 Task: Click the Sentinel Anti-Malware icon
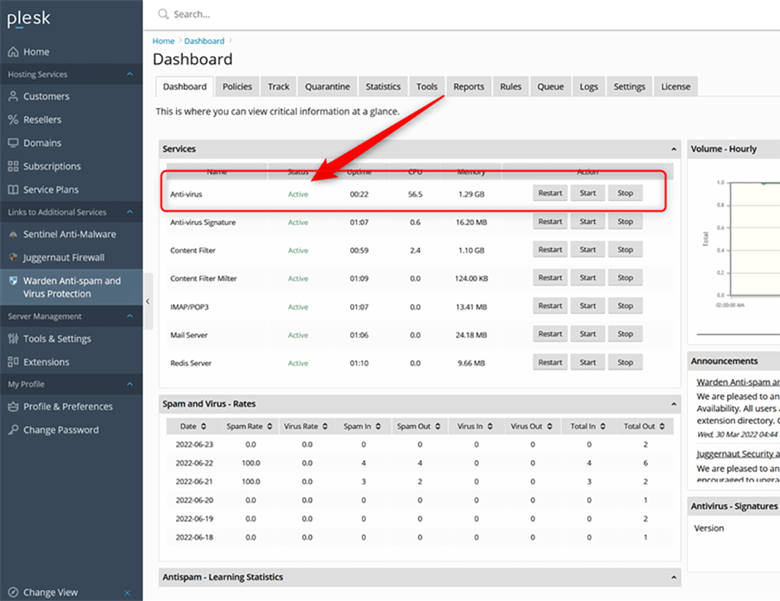pyautogui.click(x=13, y=235)
